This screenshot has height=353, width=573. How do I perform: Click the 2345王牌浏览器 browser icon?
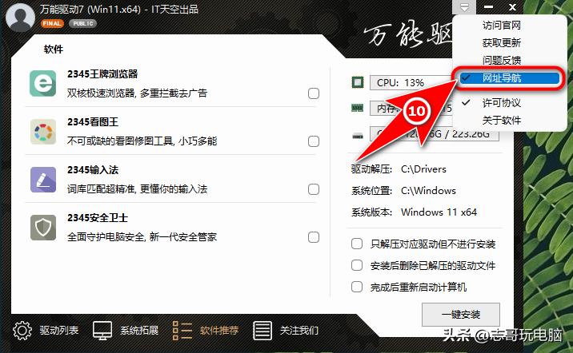(42, 84)
